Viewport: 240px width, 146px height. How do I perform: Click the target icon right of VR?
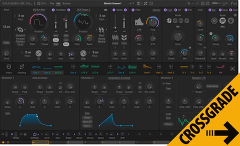[x=232, y=69]
